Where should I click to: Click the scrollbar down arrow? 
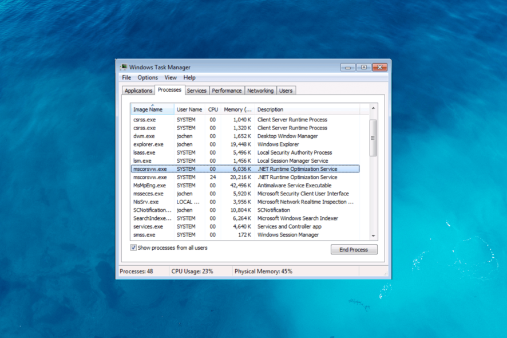[x=373, y=236]
